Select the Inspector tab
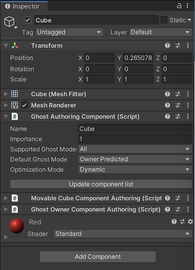195x270 pixels. click(x=24, y=6)
